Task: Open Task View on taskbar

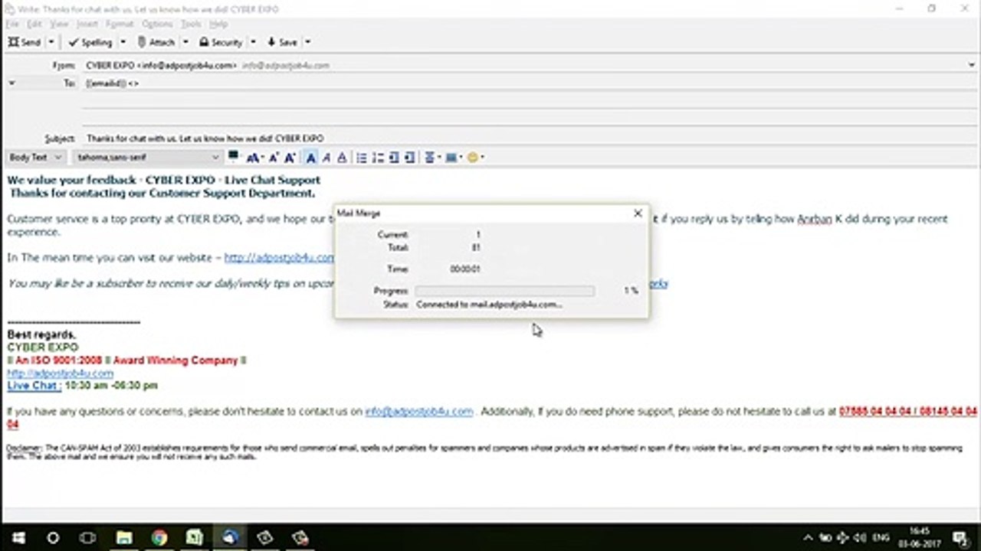Action: coord(88,538)
